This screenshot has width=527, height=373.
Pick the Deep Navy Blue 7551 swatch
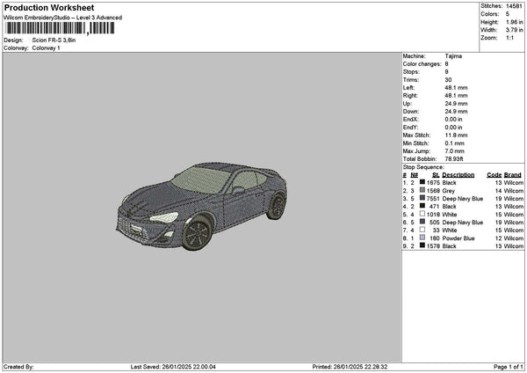tap(422, 198)
